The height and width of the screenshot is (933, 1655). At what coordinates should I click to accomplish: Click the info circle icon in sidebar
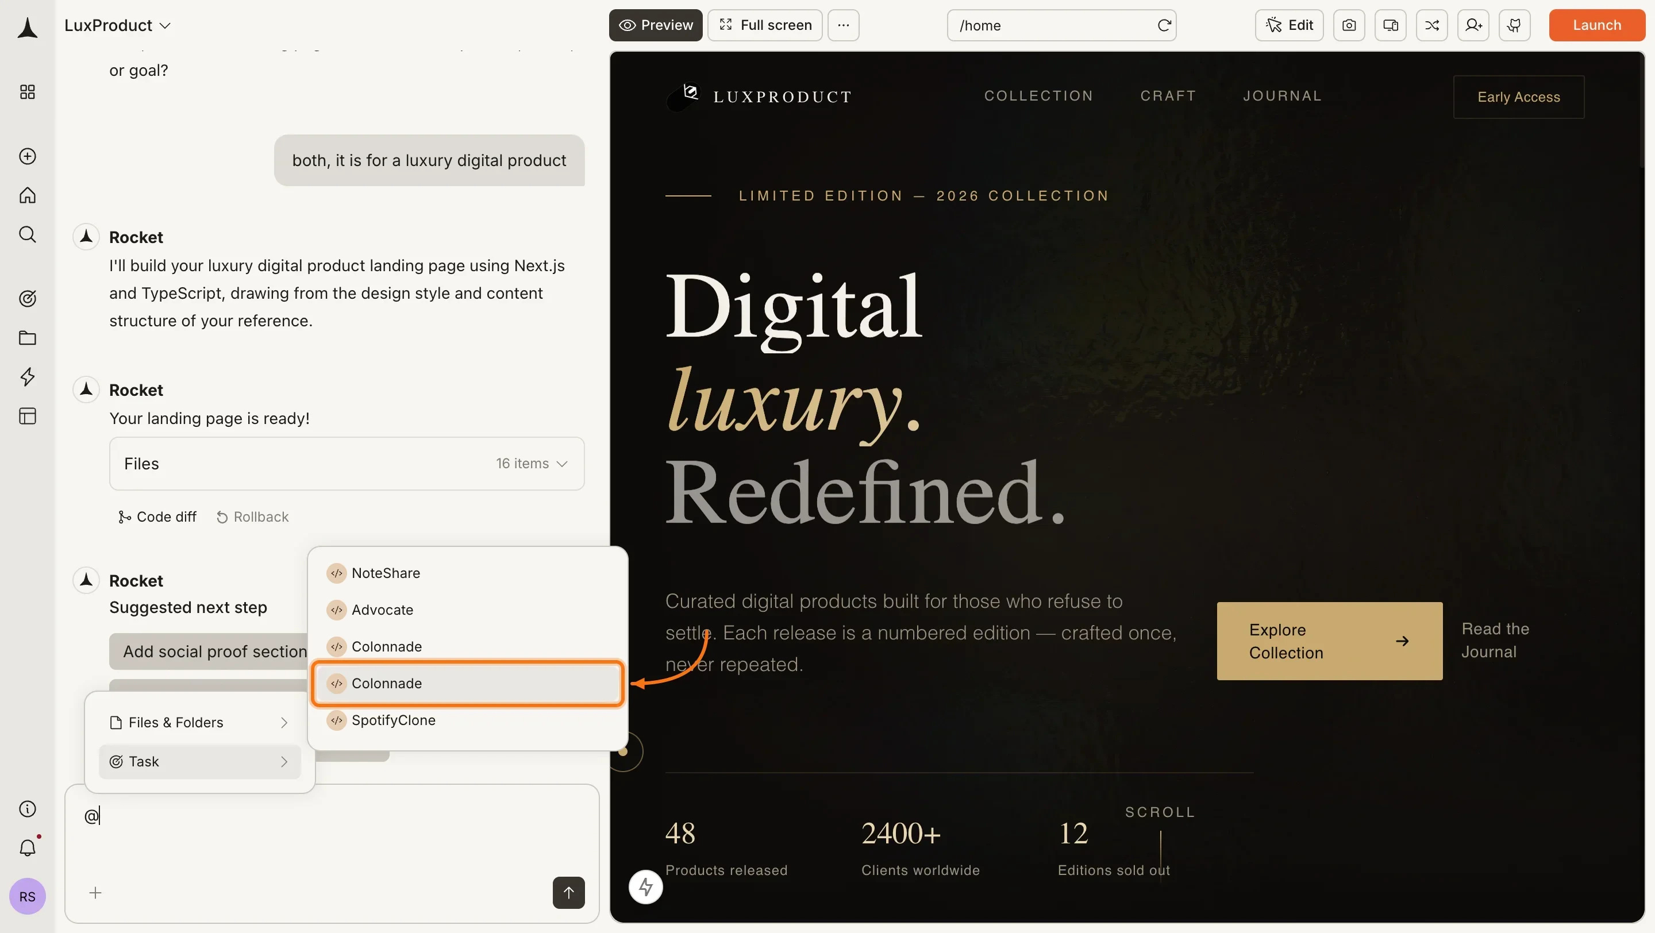(27, 809)
